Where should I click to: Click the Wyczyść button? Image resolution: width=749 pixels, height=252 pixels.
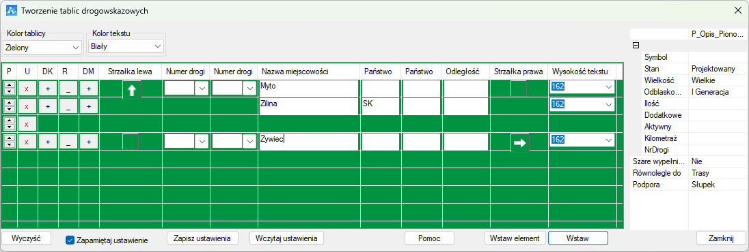click(26, 238)
